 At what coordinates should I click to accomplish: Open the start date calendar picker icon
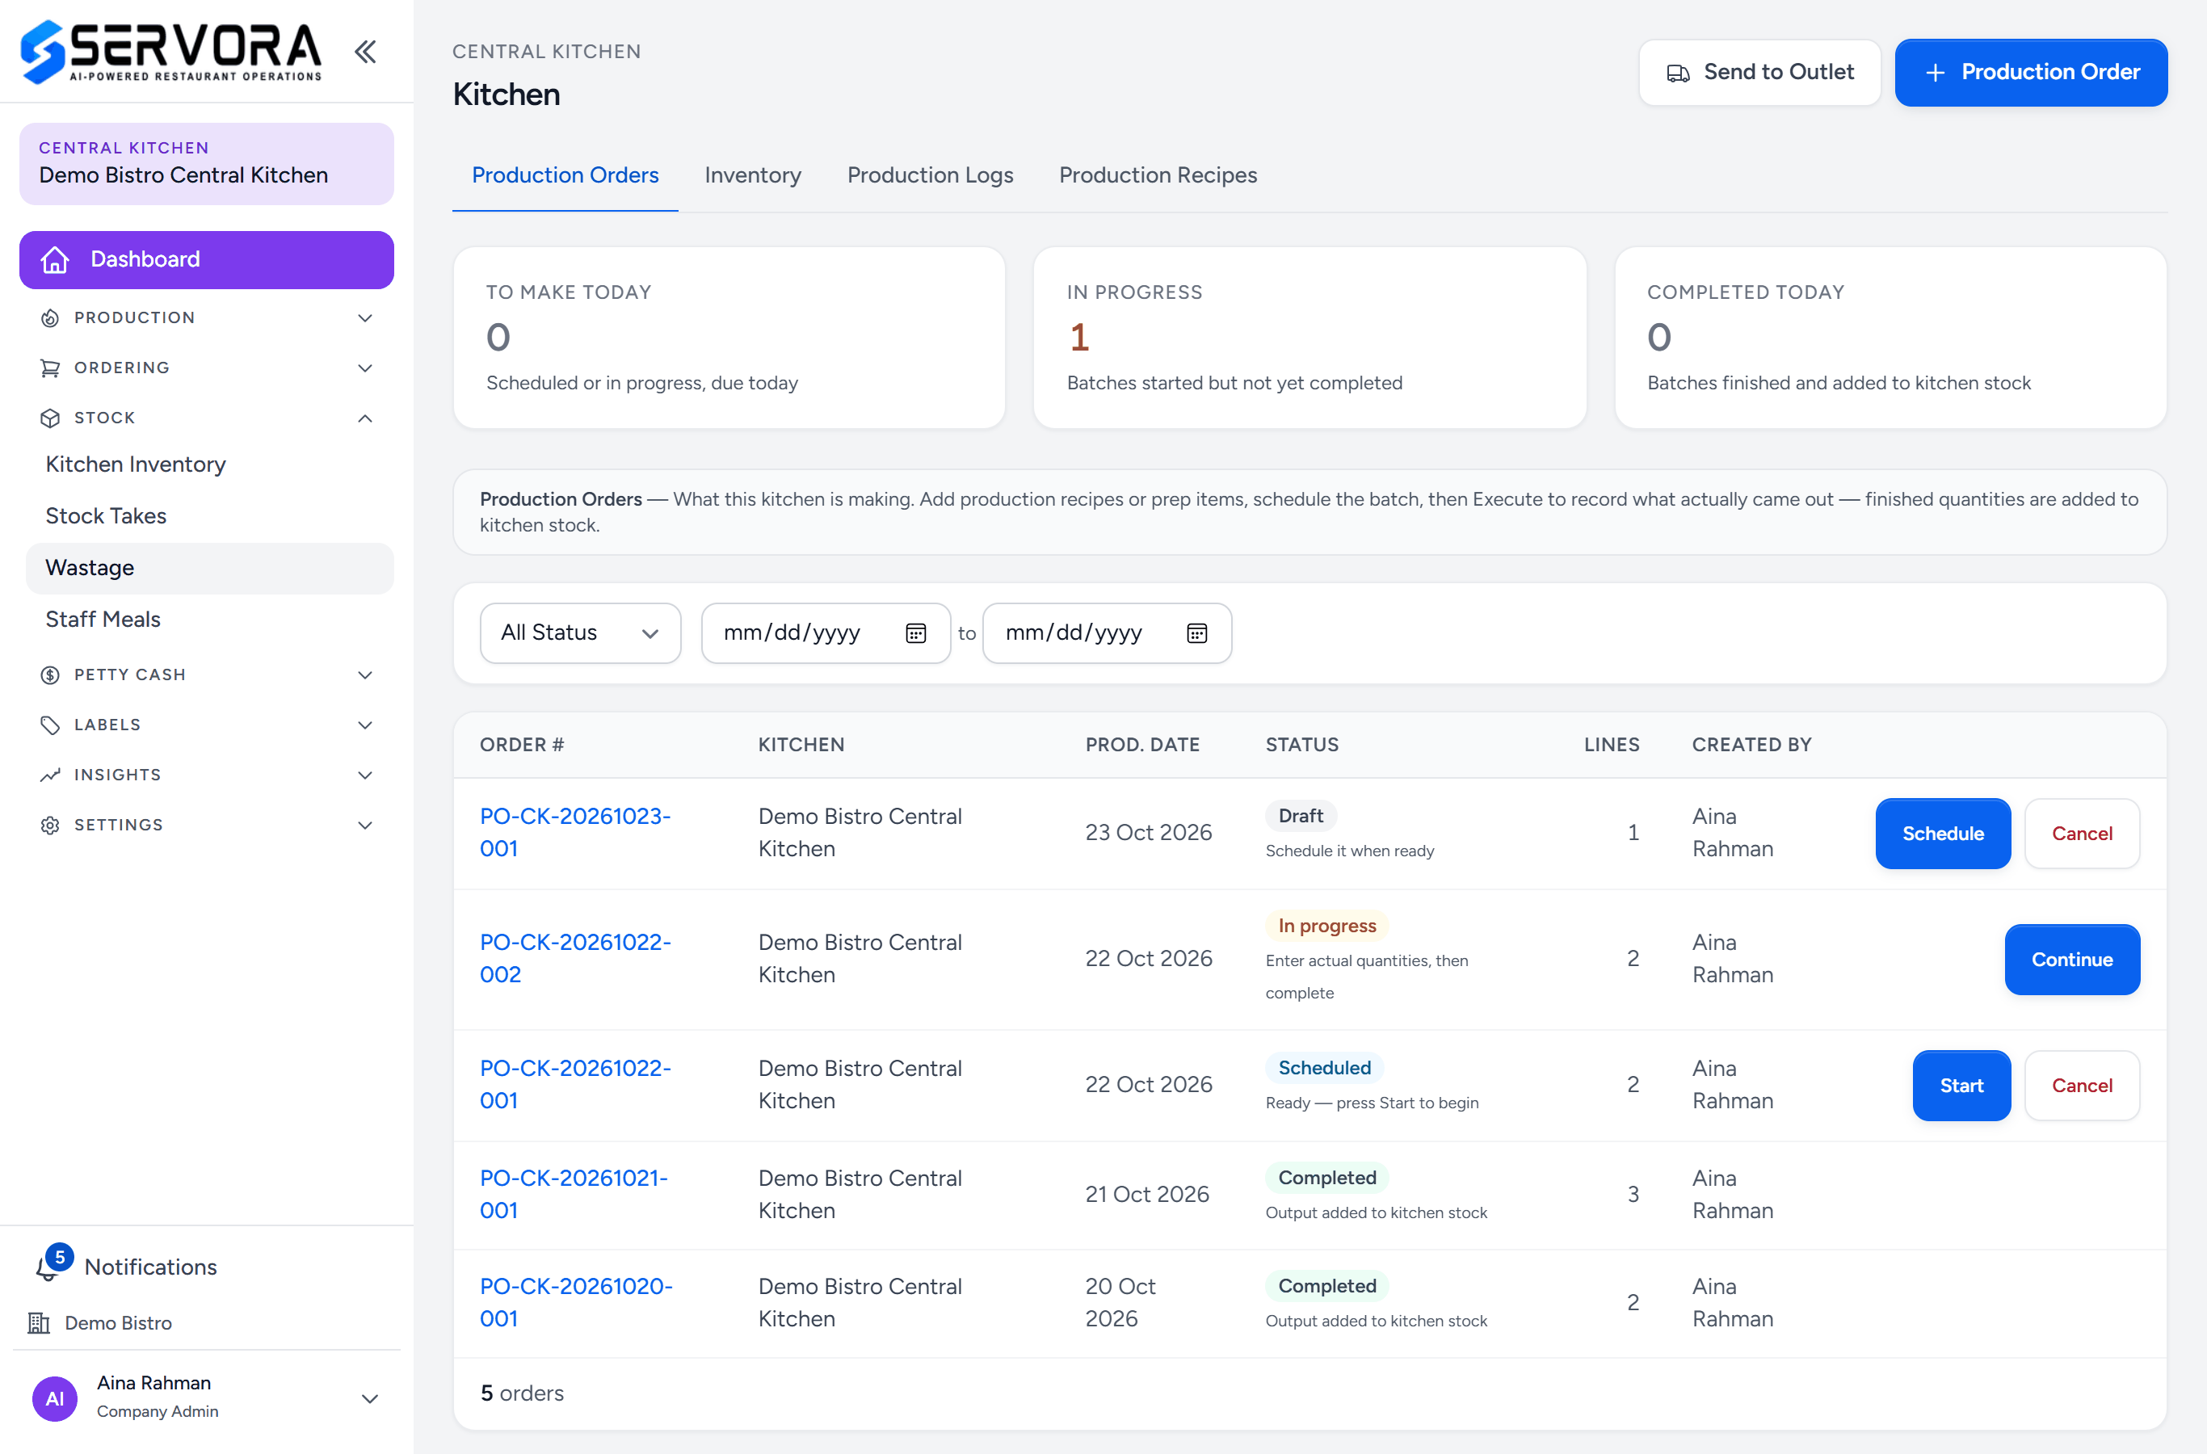916,633
